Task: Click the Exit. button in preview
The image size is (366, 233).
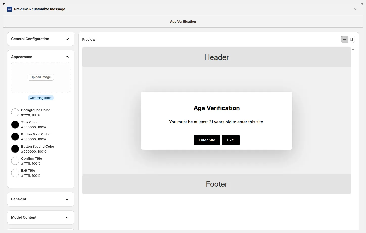Action: tap(231, 140)
